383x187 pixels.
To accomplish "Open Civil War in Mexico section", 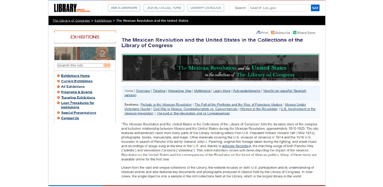I will pos(195,109).
